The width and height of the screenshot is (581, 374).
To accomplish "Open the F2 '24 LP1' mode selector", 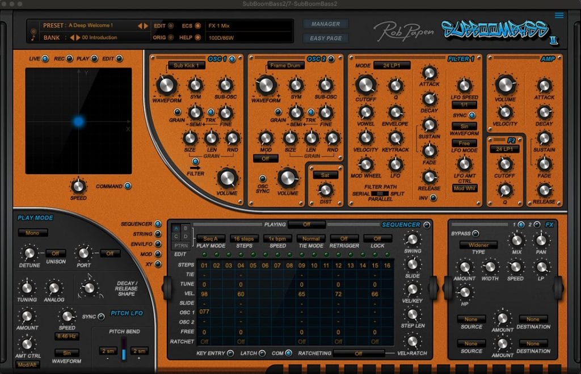I will click(504, 149).
